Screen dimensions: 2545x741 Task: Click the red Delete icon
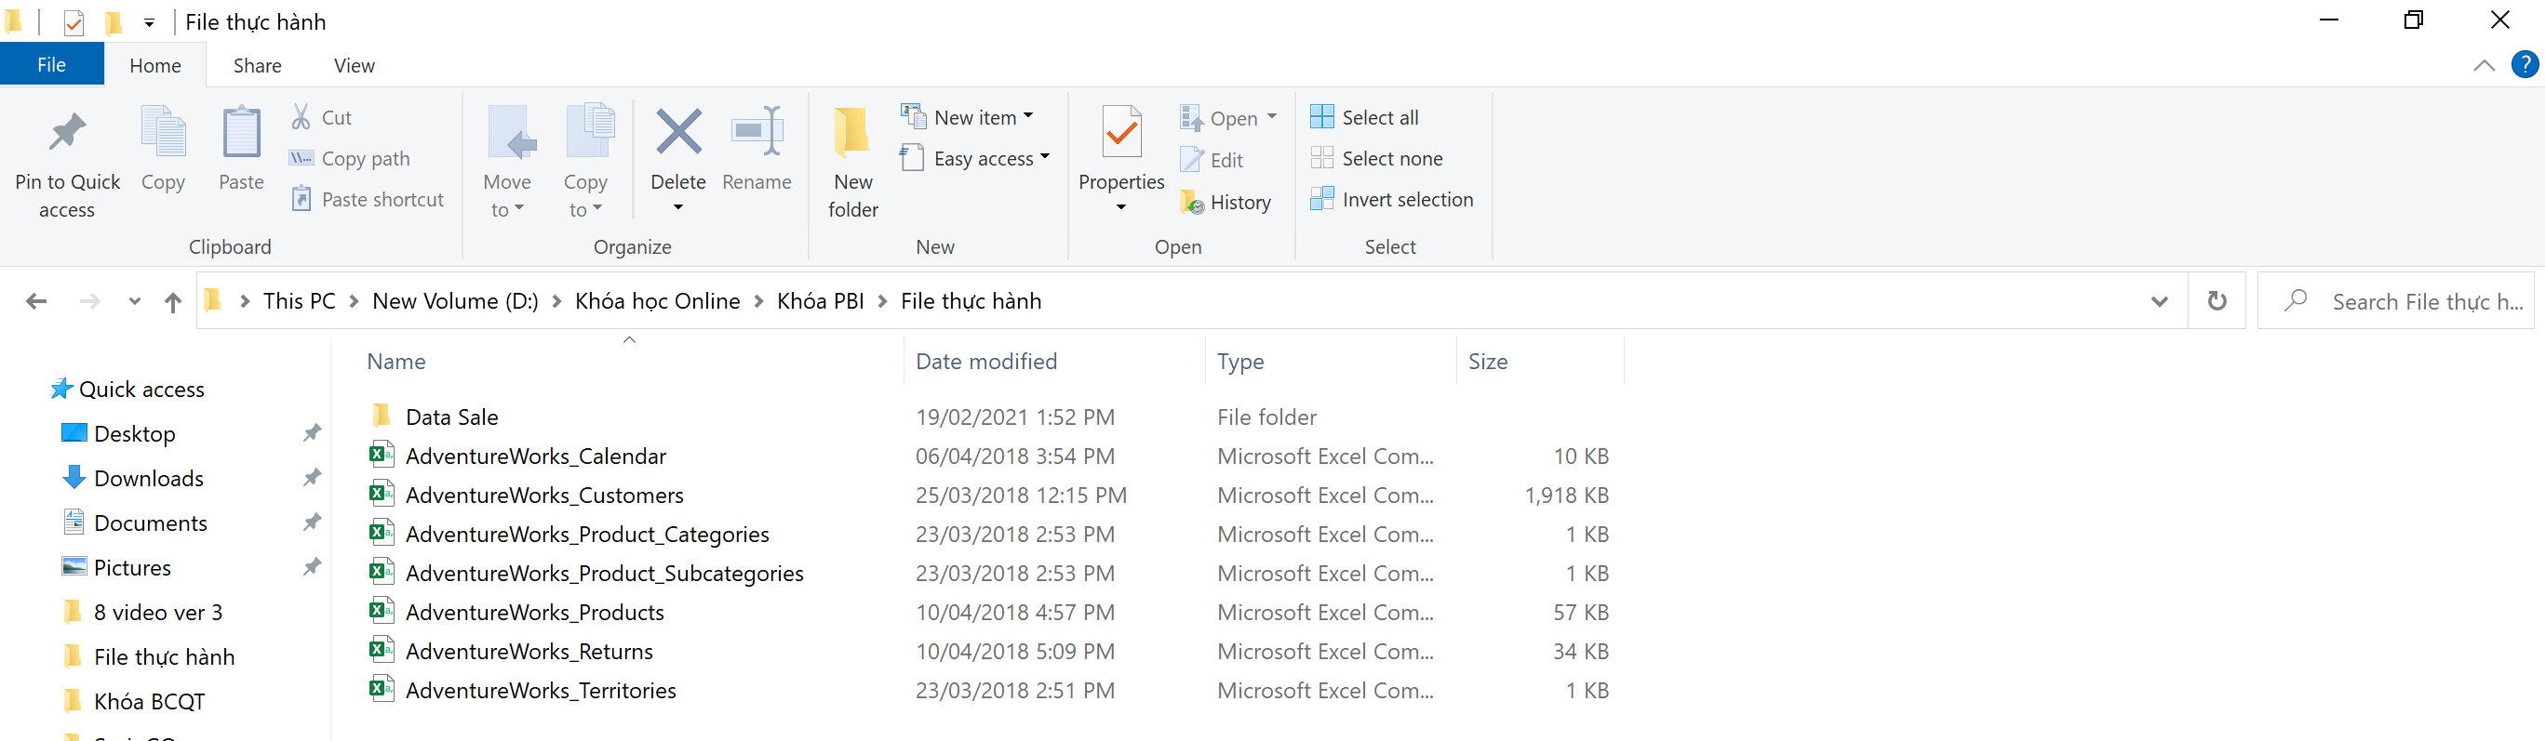[678, 132]
